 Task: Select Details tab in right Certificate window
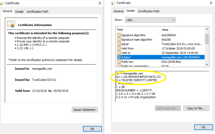(x=130, y=11)
